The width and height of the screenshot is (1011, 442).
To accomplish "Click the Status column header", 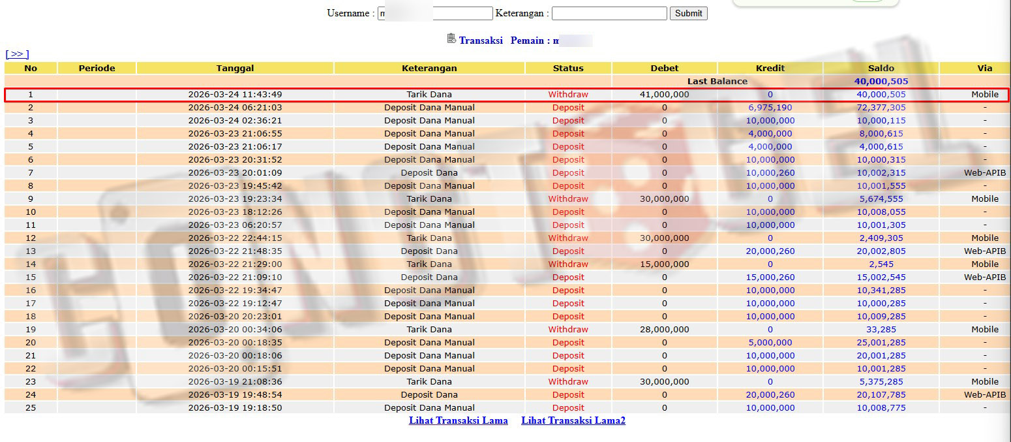I will [568, 68].
